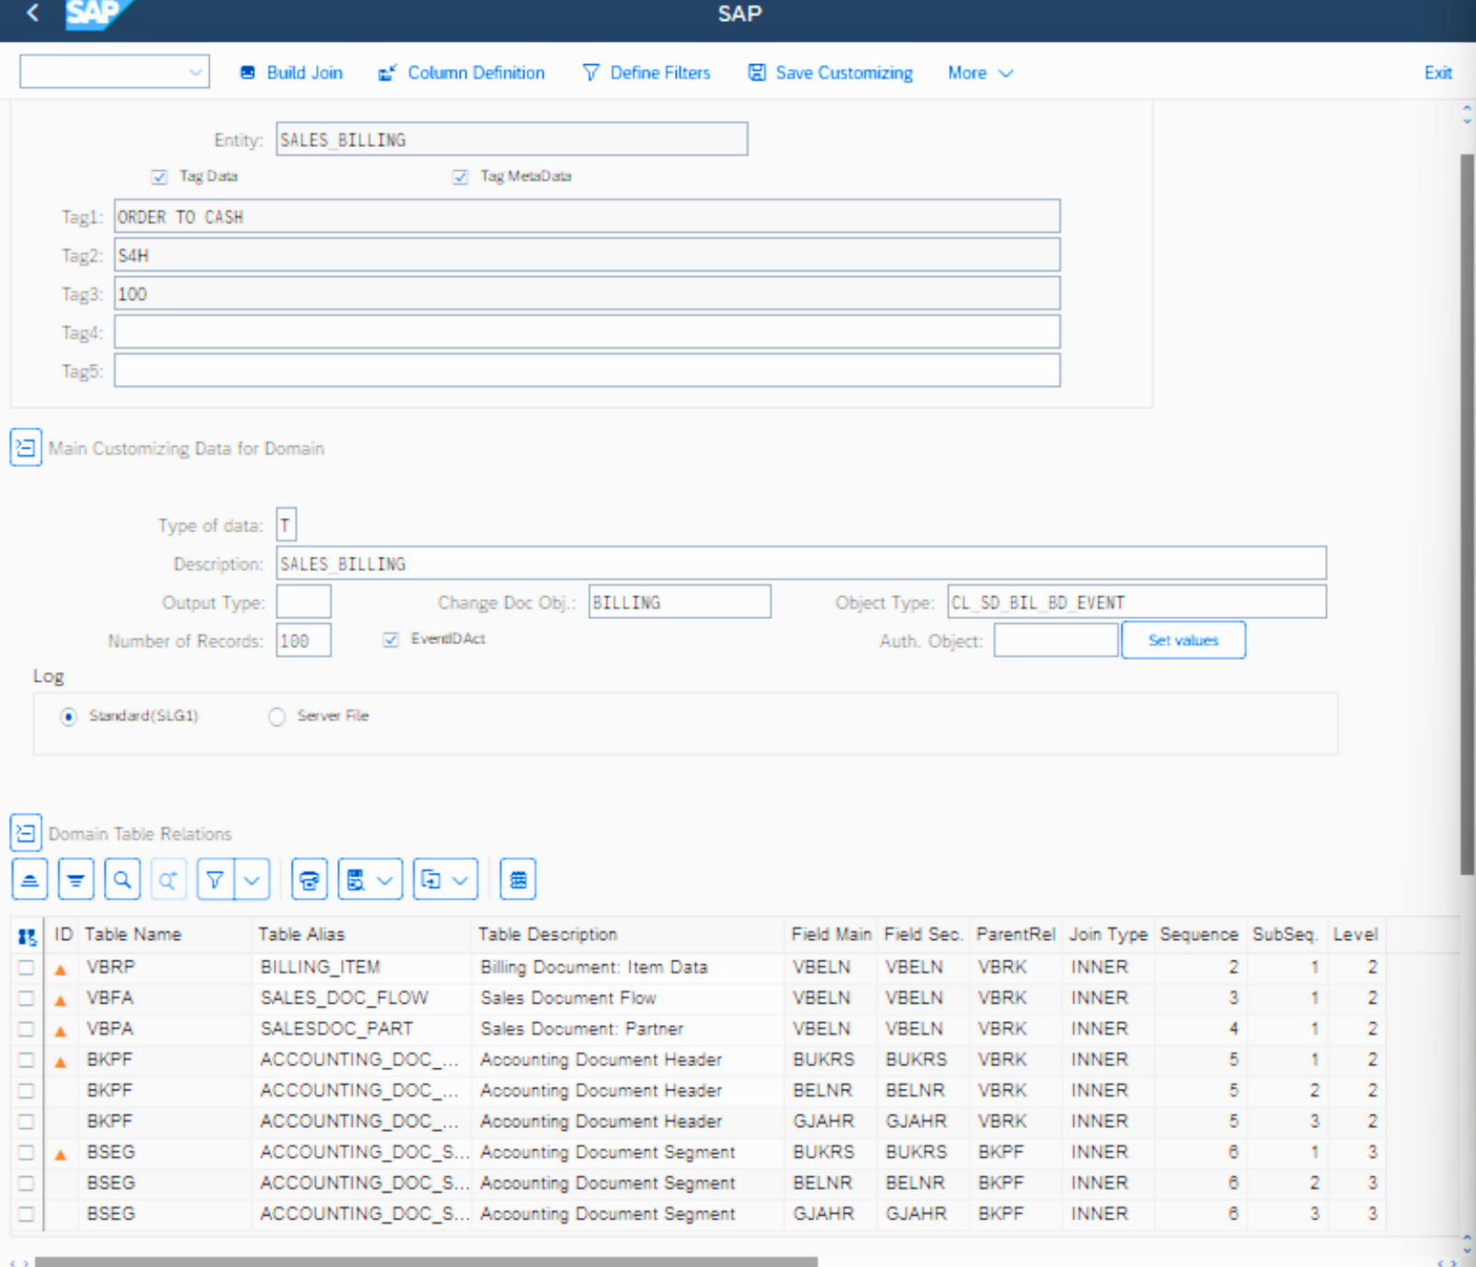Collapse the Domain Table Relations section icon

coord(26,833)
